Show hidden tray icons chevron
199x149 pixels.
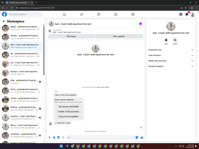click(x=176, y=146)
